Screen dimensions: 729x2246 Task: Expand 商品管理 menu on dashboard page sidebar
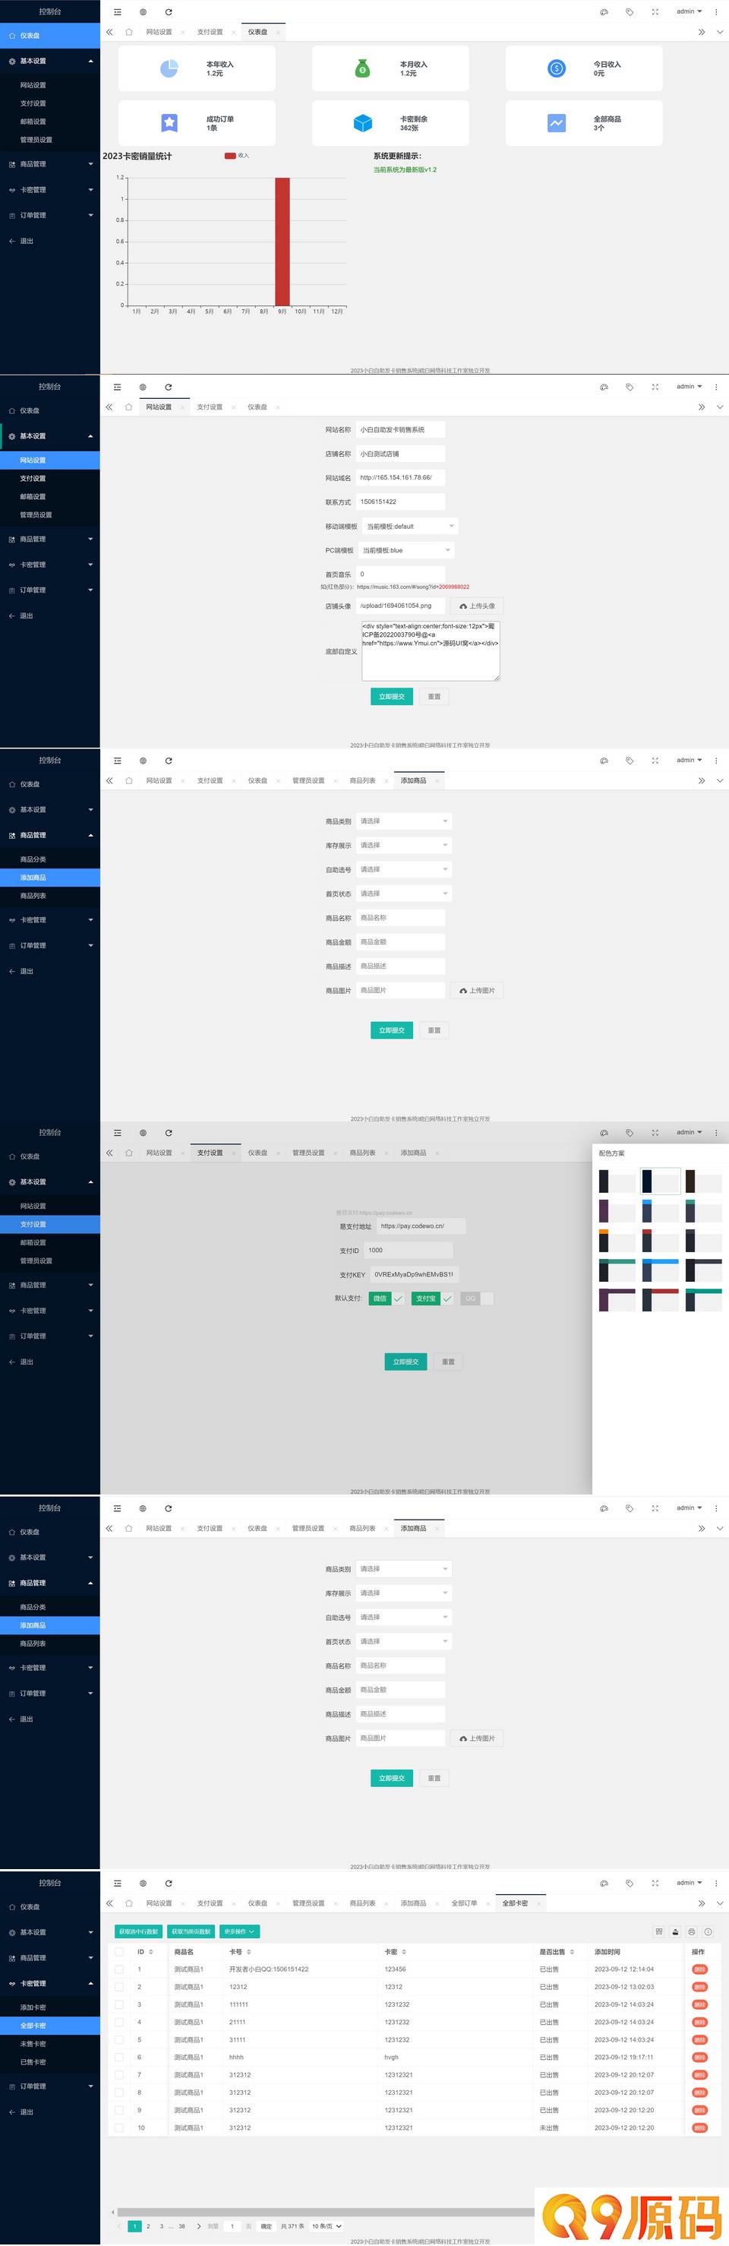click(x=49, y=164)
